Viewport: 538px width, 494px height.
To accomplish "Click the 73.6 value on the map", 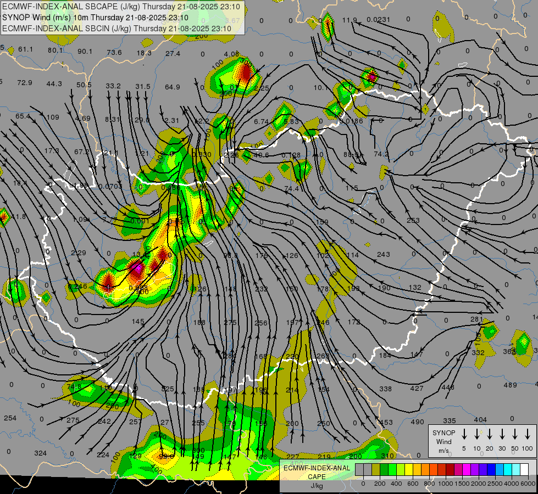I will tap(114, 53).
